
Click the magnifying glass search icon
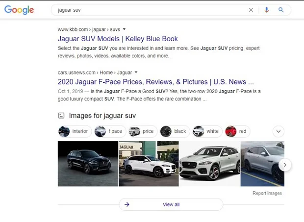[281, 10]
